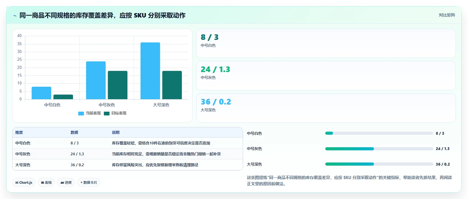Click the 中号灰色 dark green target bar

tap(117, 85)
